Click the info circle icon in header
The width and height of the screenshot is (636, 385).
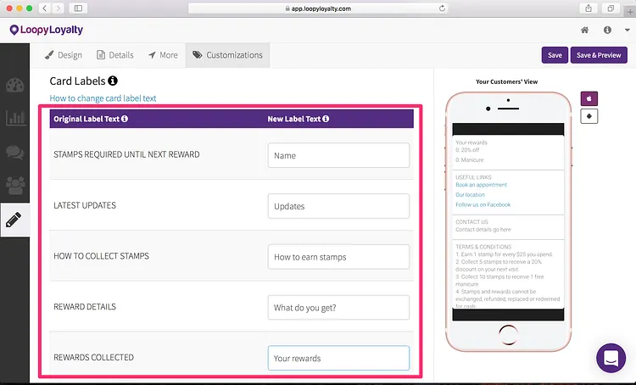607,30
